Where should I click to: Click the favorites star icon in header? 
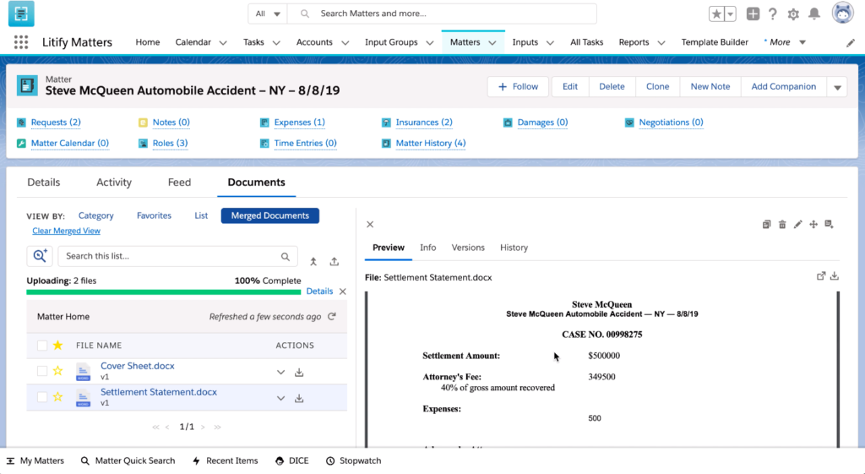pos(716,14)
